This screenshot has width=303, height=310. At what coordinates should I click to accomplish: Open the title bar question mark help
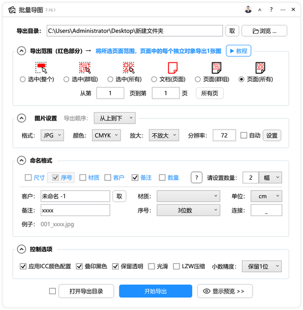(x=271, y=10)
